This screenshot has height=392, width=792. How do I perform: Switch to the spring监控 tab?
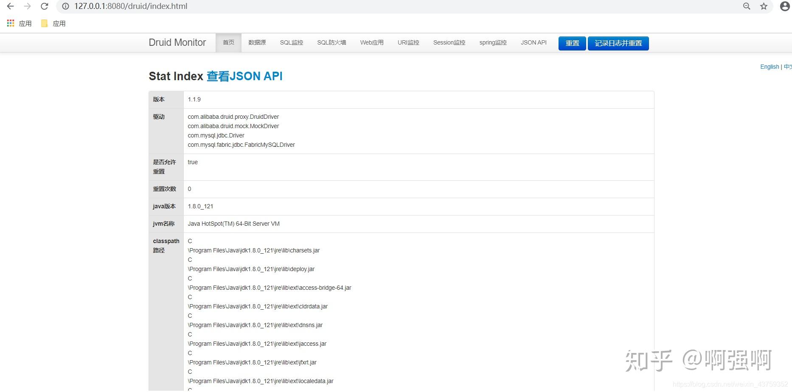[x=493, y=42]
